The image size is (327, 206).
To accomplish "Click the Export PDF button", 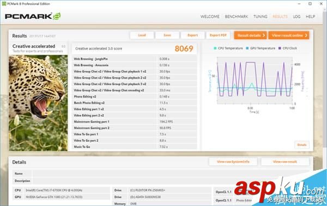I will click(218, 35).
